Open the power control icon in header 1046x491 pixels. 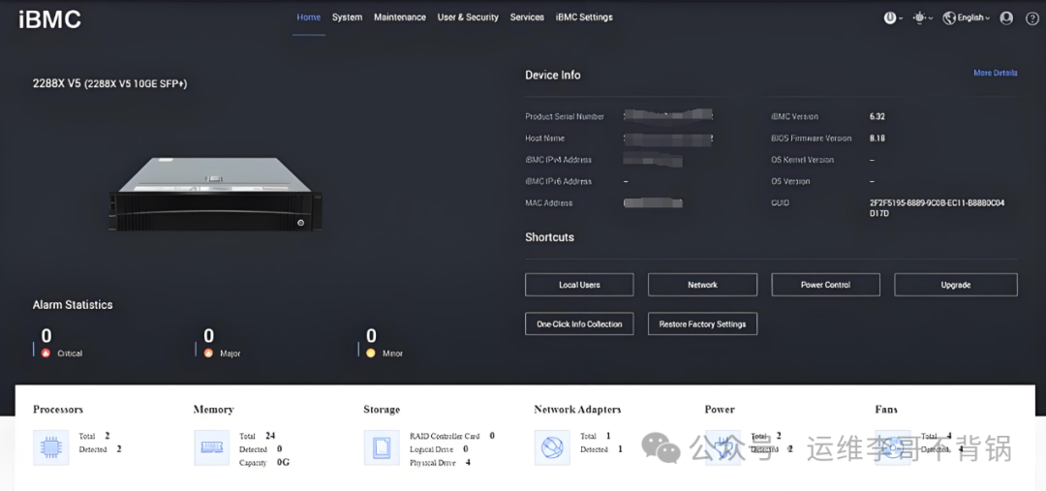889,18
